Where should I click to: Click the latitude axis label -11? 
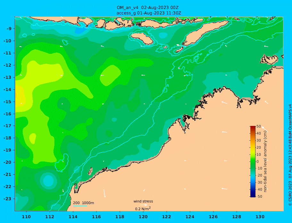7,53
